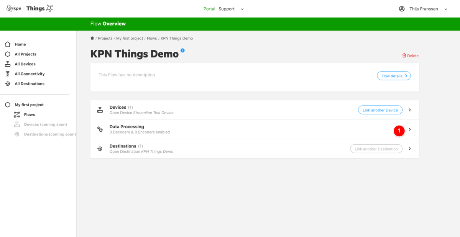This screenshot has height=237, width=460.
Task: Click the All Devices router icon
Action: pos(8,64)
